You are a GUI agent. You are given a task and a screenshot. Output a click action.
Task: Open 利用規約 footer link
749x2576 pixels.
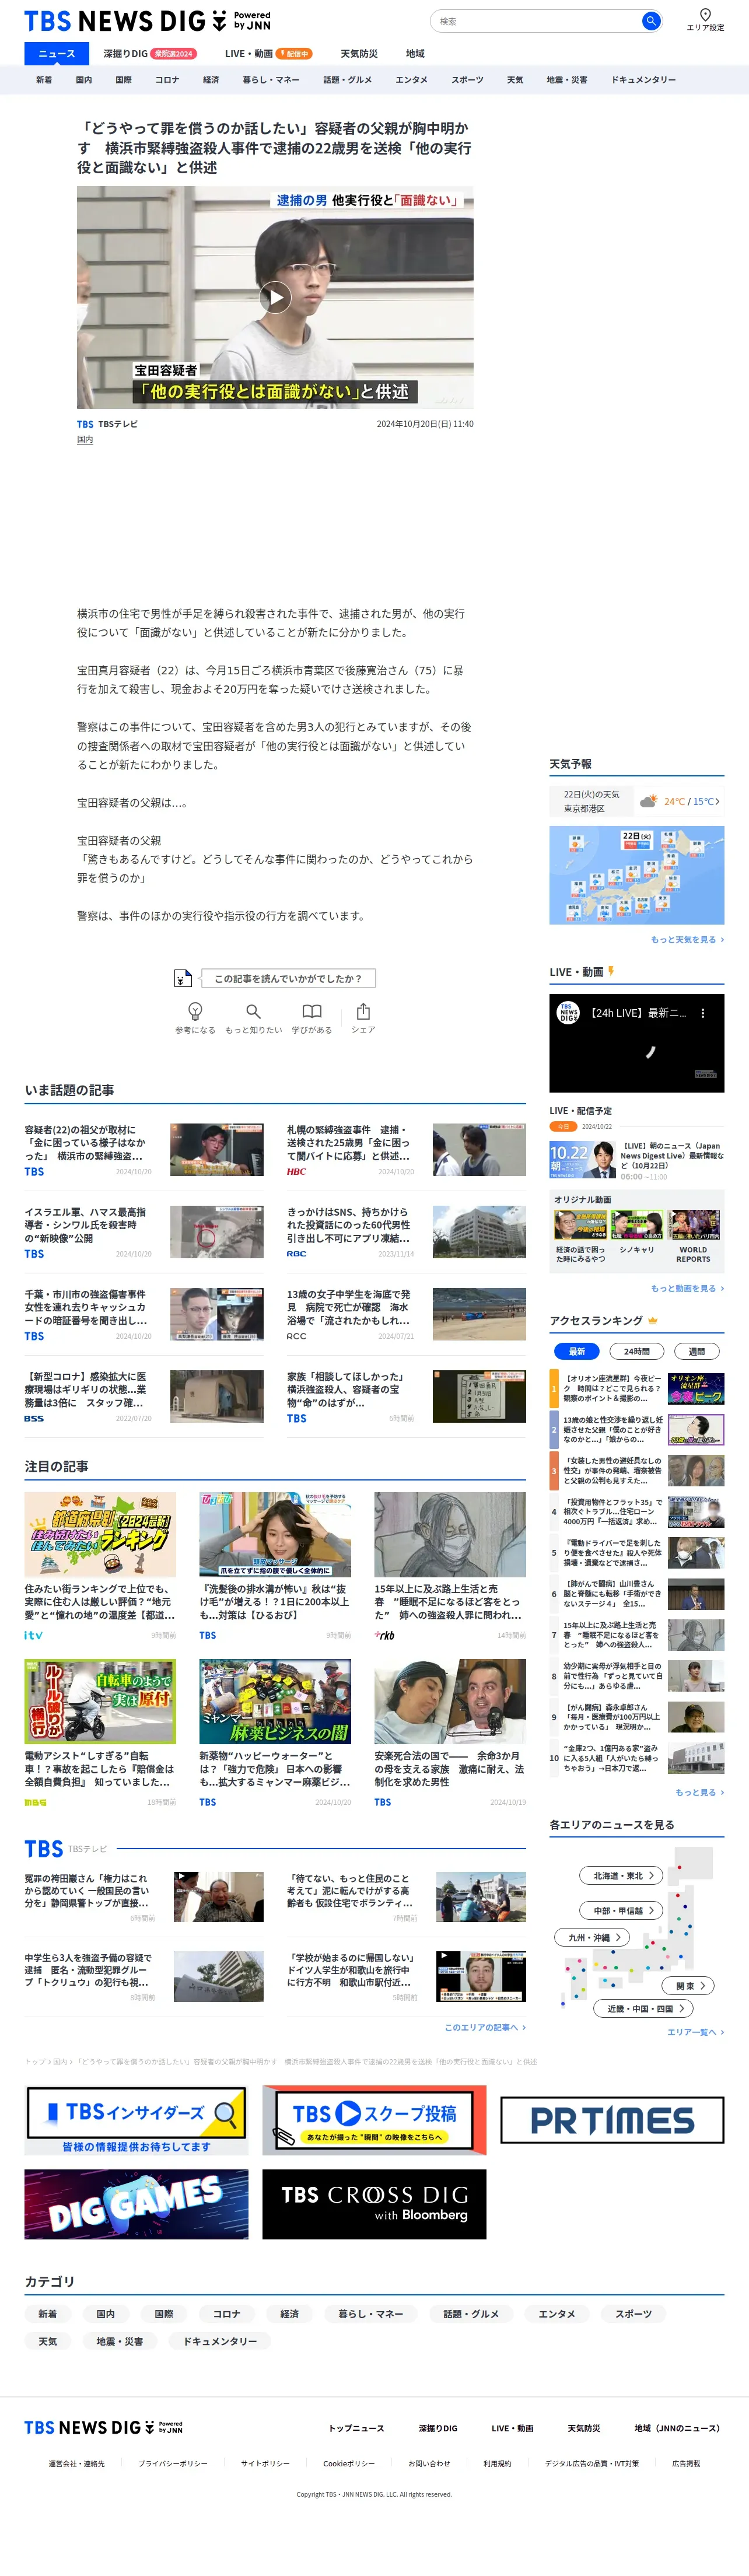tap(497, 2463)
